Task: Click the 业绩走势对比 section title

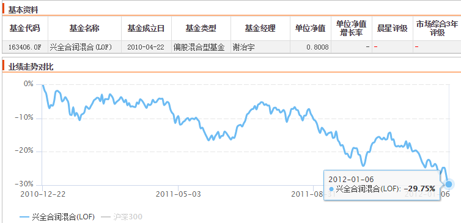Action: tap(31, 67)
